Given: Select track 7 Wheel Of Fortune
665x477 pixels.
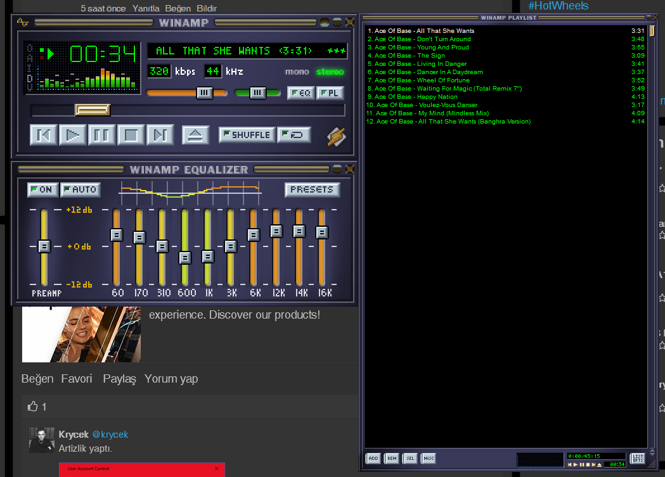Looking at the screenshot, I should coord(506,80).
